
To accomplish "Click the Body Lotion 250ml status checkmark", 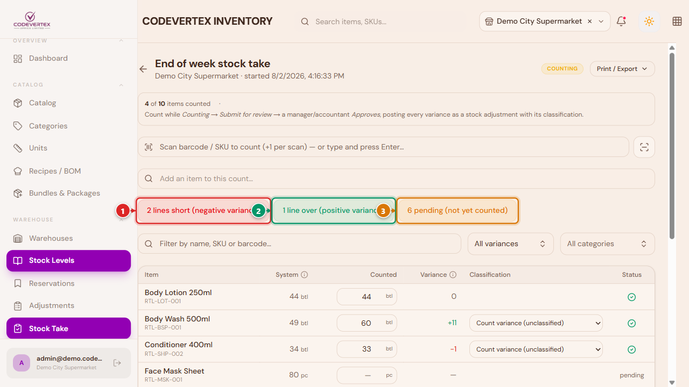I will pyautogui.click(x=632, y=297).
